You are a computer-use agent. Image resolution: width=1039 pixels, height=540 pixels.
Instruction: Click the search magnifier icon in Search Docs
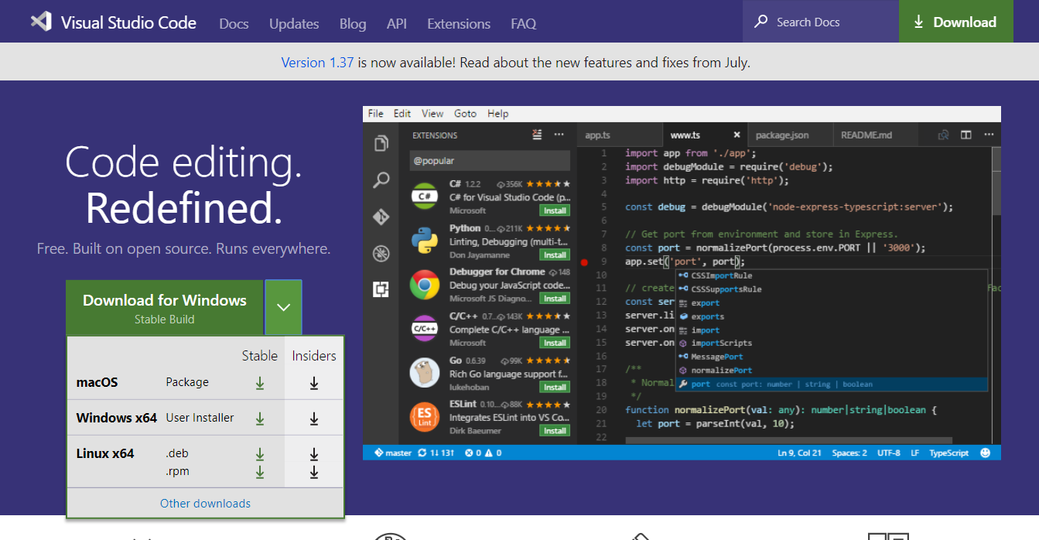(x=761, y=22)
